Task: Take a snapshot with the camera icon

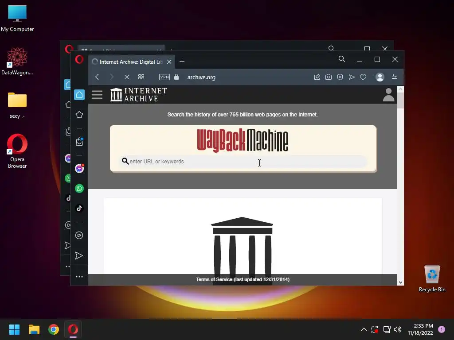Action: click(x=329, y=77)
